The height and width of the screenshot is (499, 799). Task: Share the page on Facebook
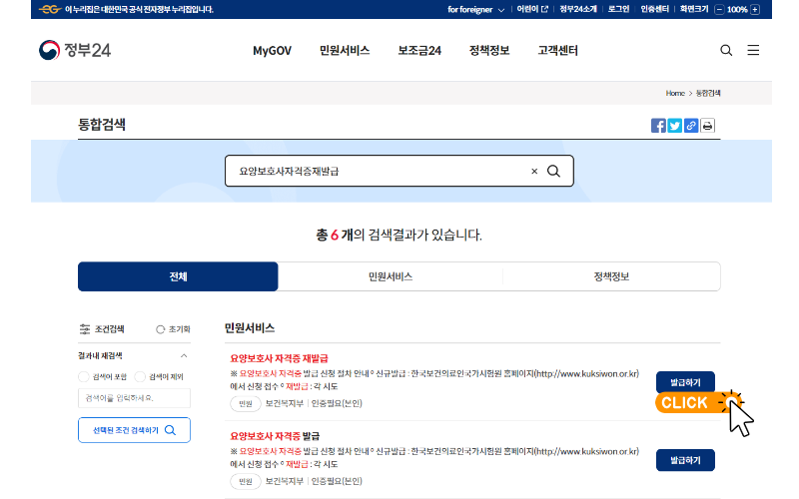(x=658, y=126)
